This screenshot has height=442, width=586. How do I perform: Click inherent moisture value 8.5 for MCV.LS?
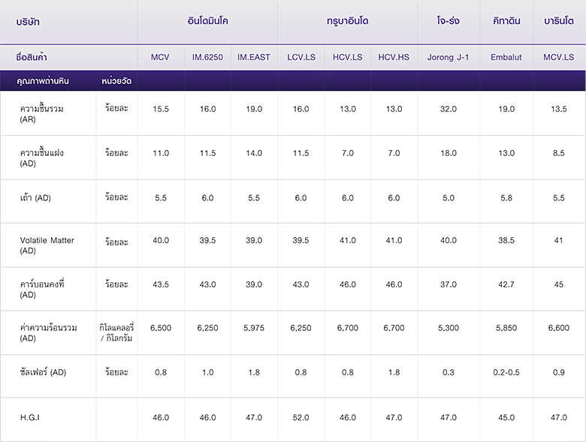click(x=559, y=153)
